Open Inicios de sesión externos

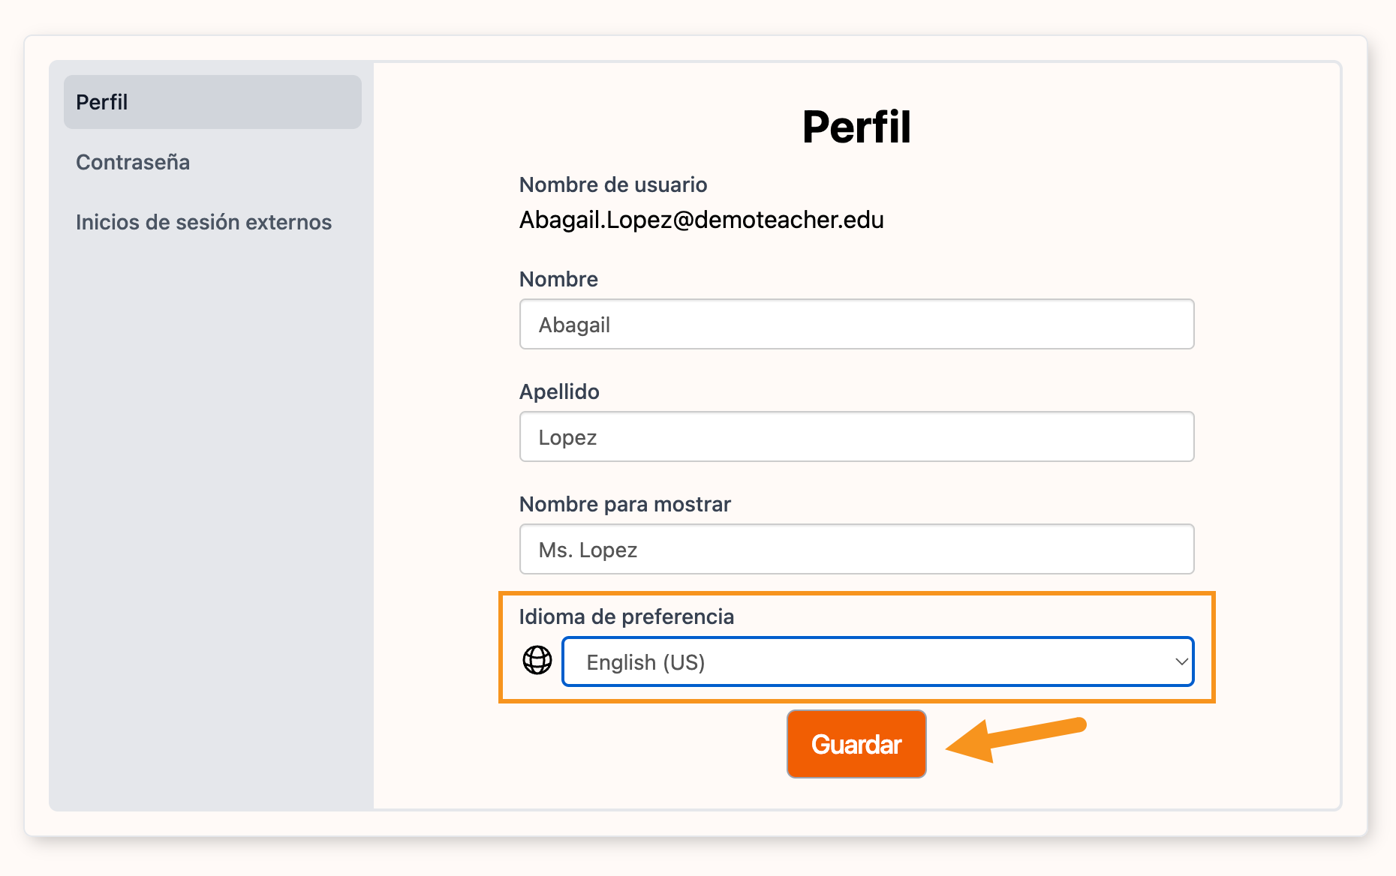203,222
